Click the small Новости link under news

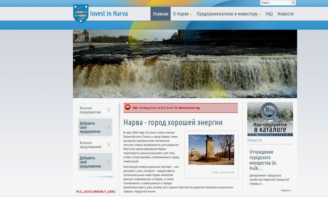tap(286, 190)
